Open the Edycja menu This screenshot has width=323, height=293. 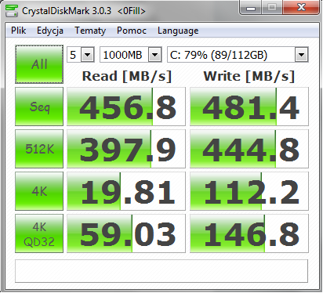pos(50,31)
